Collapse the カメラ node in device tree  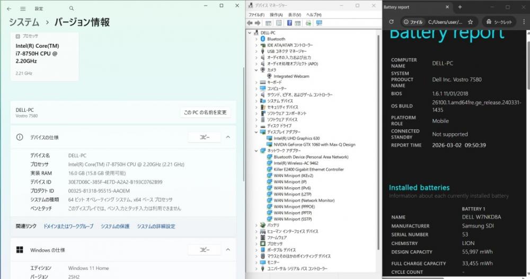pos(256,70)
